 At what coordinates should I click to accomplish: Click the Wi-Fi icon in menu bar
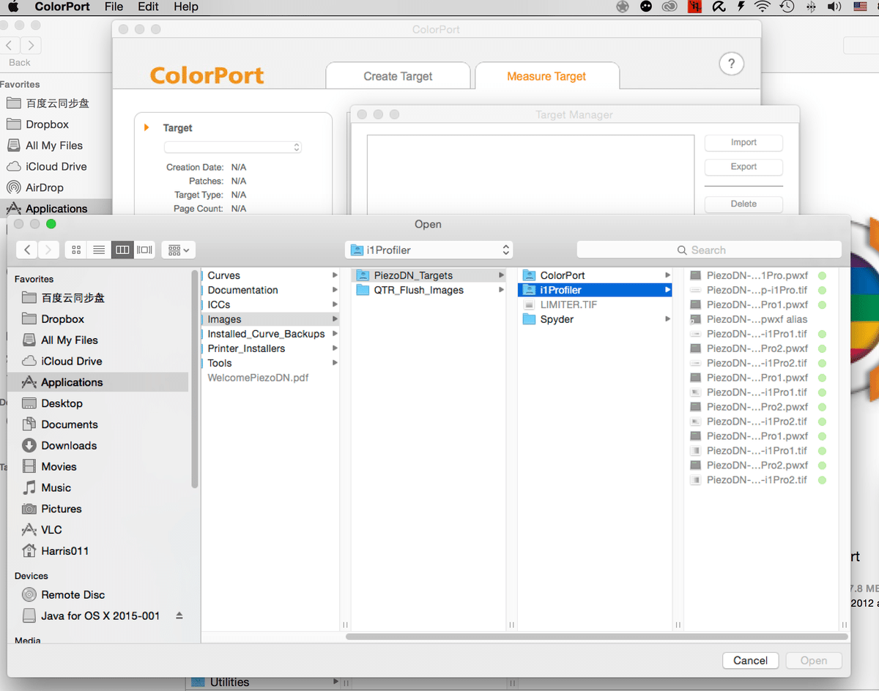click(x=763, y=7)
